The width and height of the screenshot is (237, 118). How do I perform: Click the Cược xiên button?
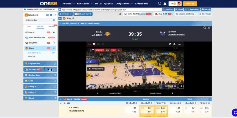pos(65,14)
